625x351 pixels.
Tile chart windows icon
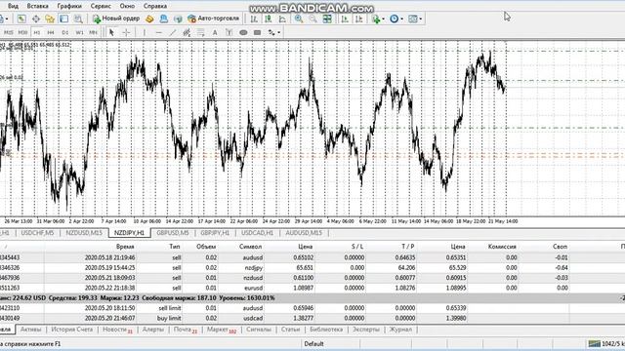pyautogui.click(x=327, y=19)
